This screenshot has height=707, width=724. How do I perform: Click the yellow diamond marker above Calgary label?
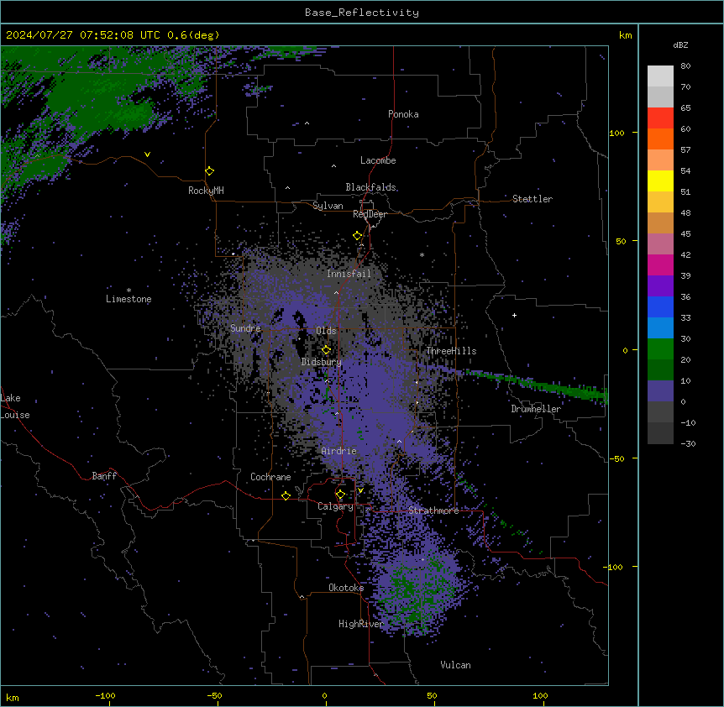[340, 495]
